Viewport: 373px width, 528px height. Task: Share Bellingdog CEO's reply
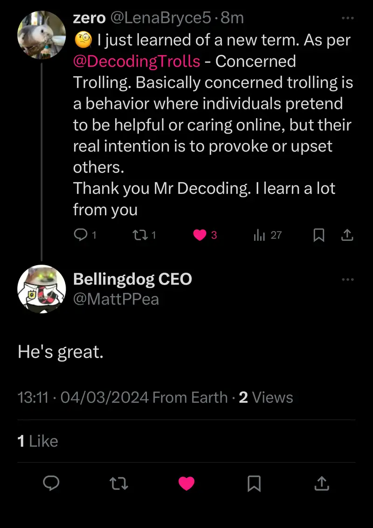click(x=321, y=484)
